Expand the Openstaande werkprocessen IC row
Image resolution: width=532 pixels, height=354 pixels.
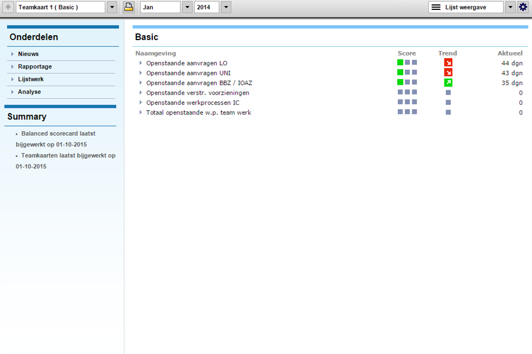coord(141,103)
